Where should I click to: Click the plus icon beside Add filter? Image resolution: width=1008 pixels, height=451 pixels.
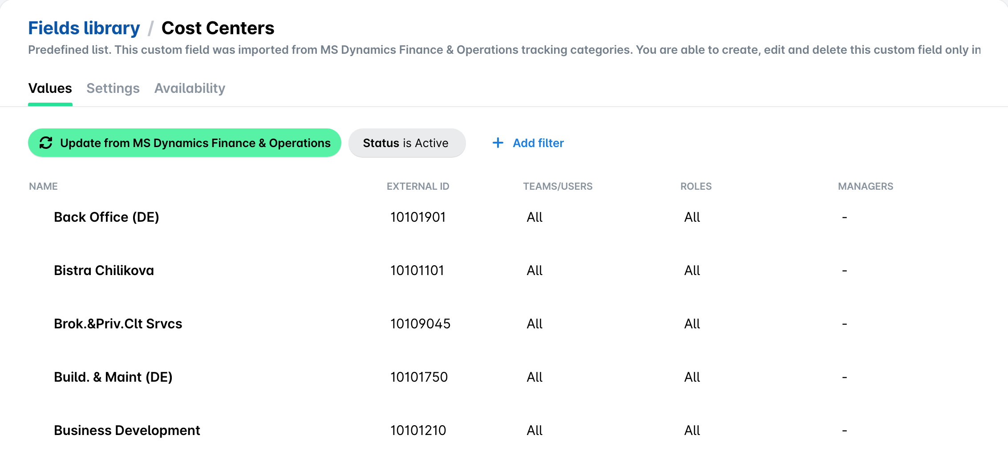(x=498, y=143)
